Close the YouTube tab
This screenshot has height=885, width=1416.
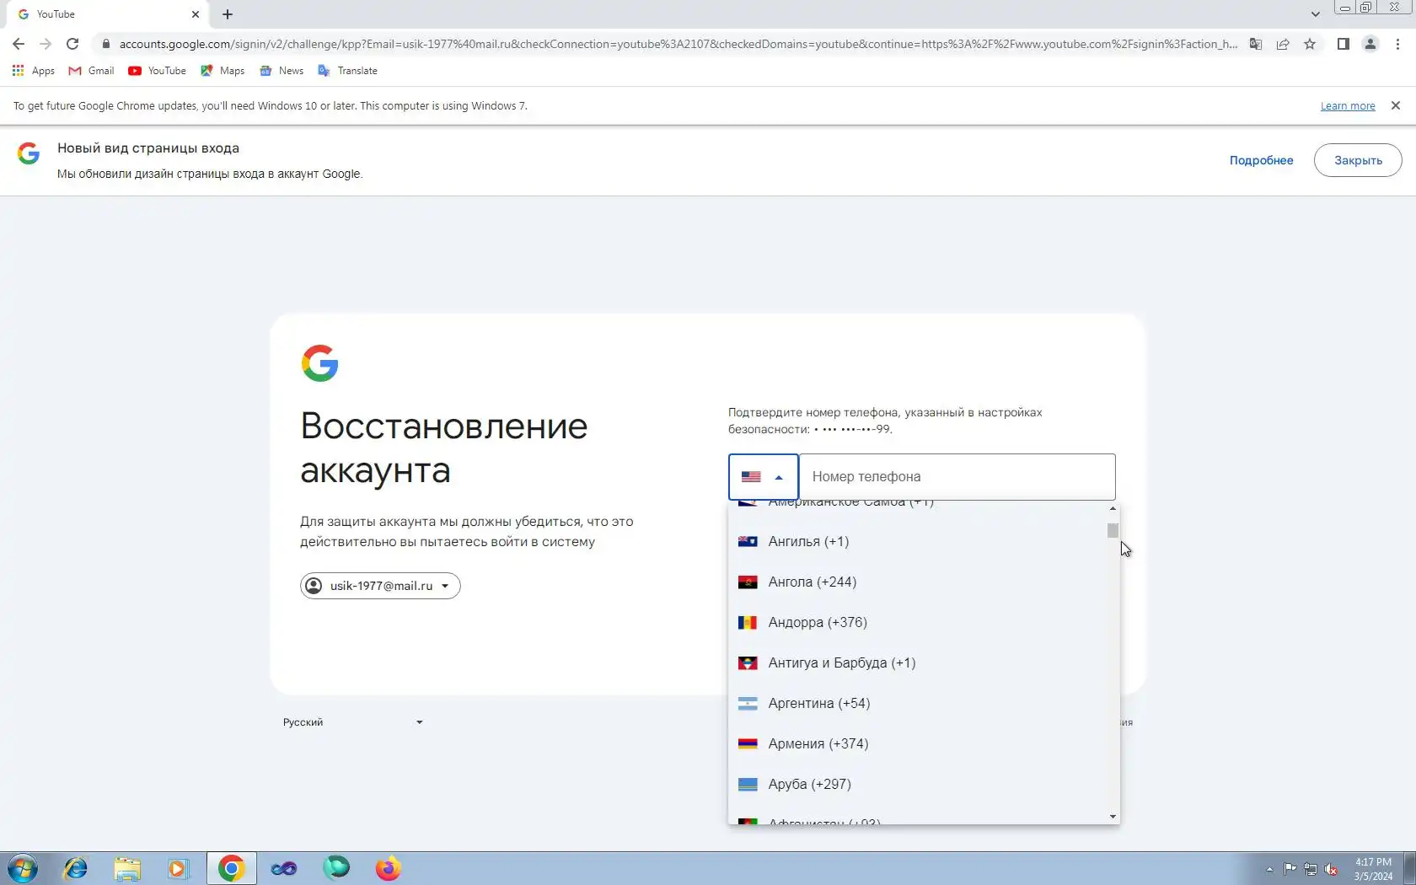click(x=196, y=14)
